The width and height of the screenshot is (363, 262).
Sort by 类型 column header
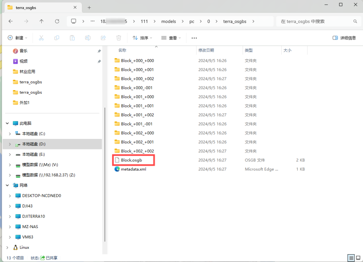point(262,50)
